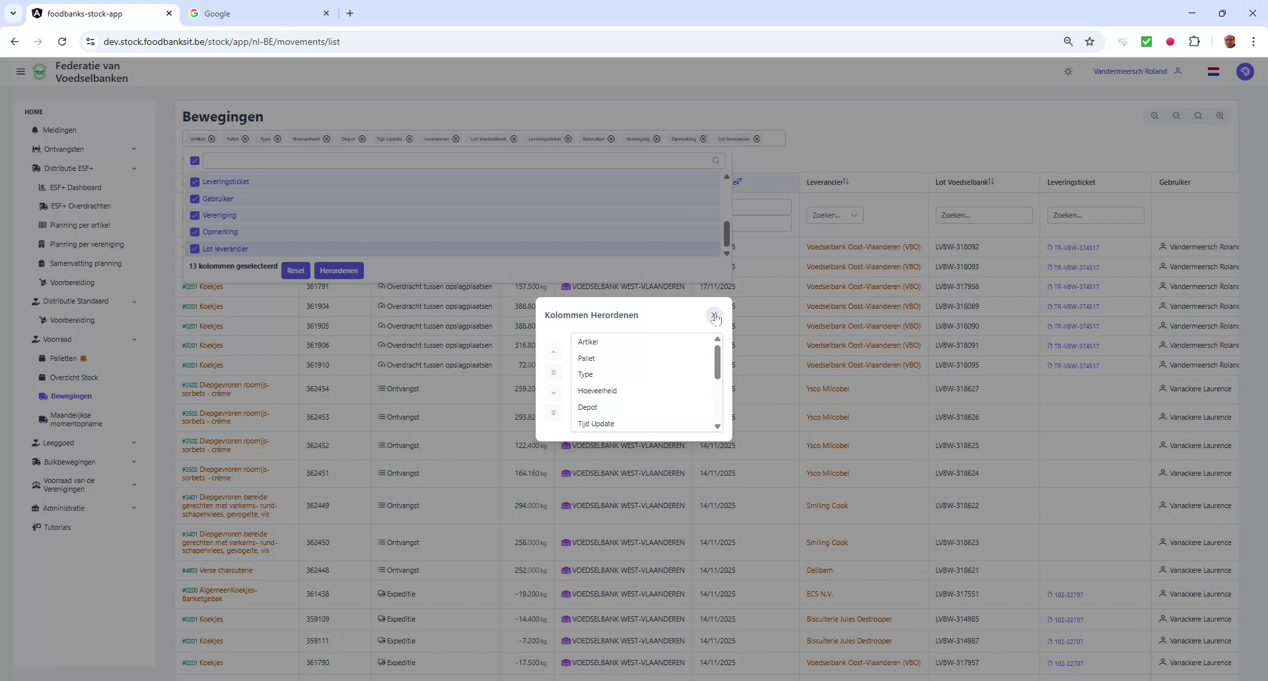Click the zoom out magnifier icon
1268x681 pixels.
coord(1176,116)
